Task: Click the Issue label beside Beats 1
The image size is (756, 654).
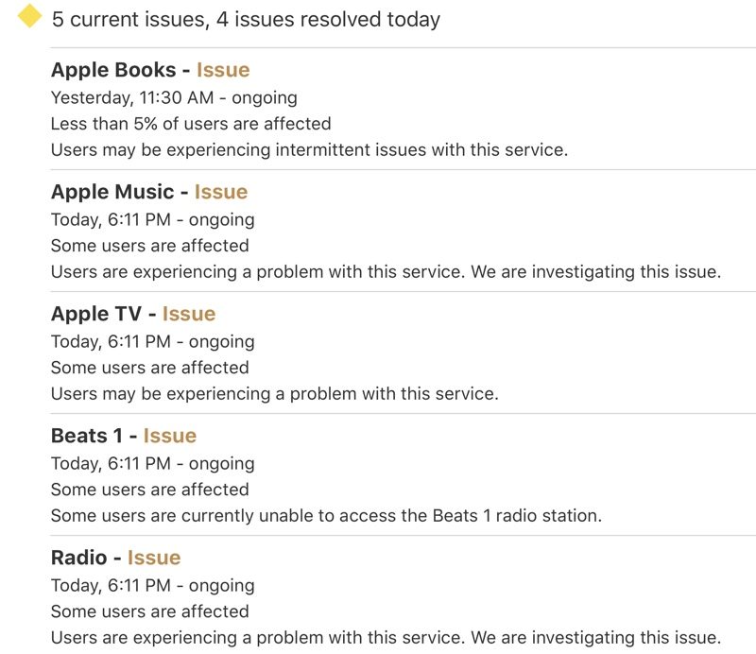Action: click(x=170, y=436)
